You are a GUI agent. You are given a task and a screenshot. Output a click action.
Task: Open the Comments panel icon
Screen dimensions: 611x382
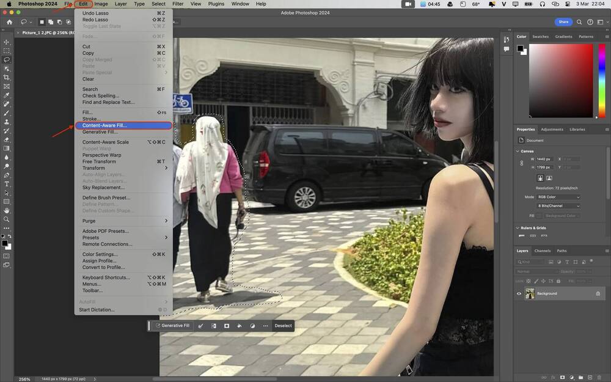(x=506, y=49)
